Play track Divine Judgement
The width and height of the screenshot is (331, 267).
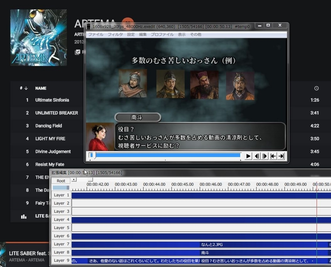(53, 152)
